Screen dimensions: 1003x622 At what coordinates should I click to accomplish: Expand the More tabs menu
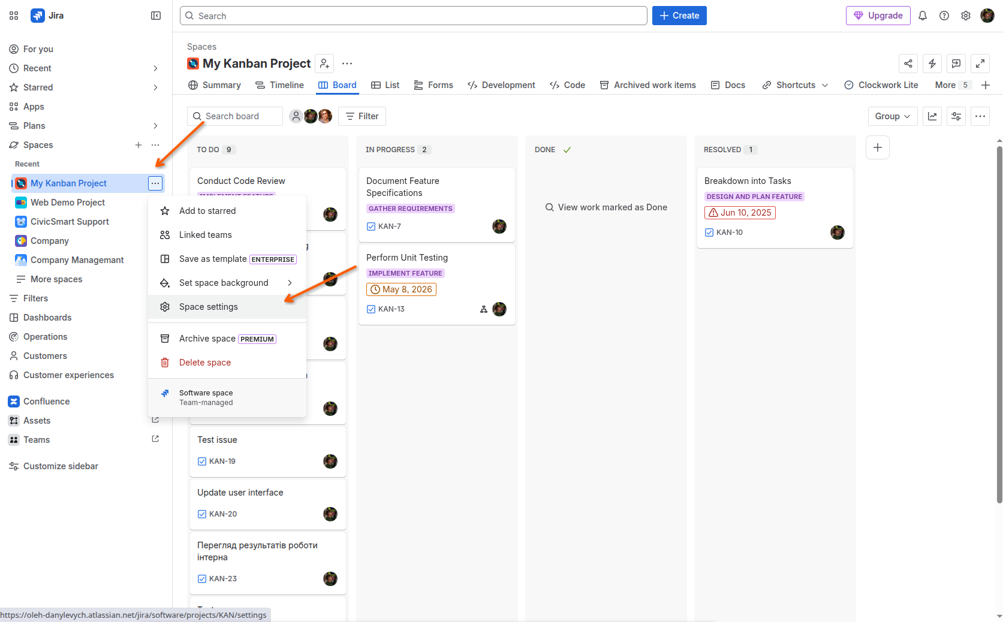coord(953,85)
